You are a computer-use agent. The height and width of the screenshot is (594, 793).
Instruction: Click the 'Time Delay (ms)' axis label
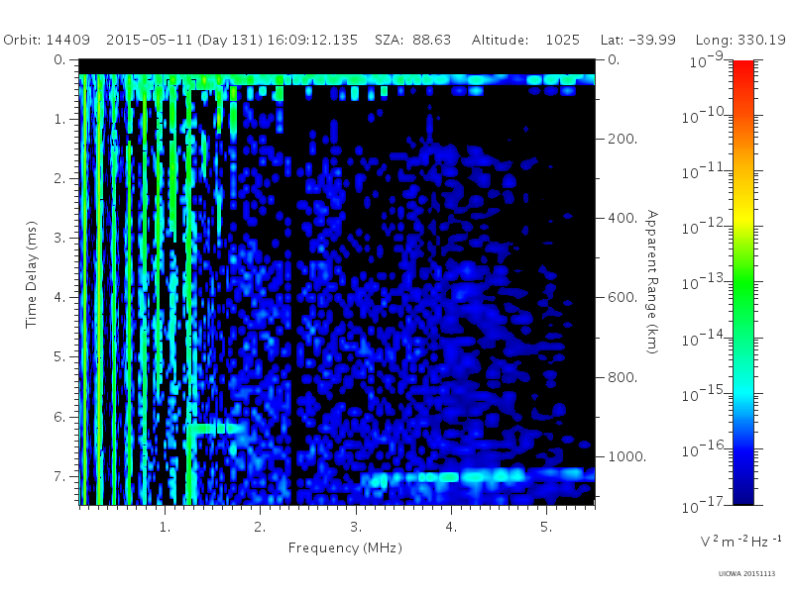tap(32, 274)
